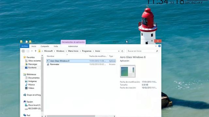209x117 pixels.
Task: Click Microsoft in the address path
Action: [48, 51]
